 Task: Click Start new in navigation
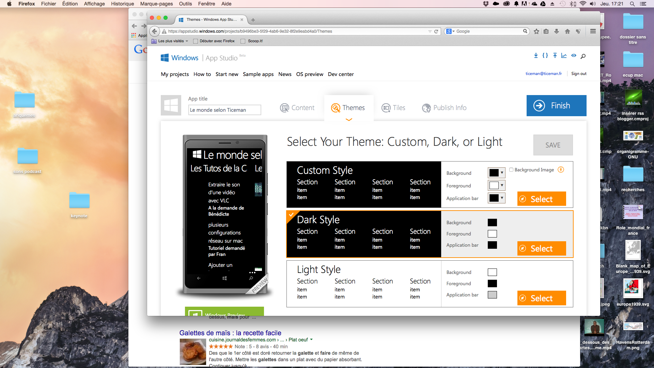(227, 74)
